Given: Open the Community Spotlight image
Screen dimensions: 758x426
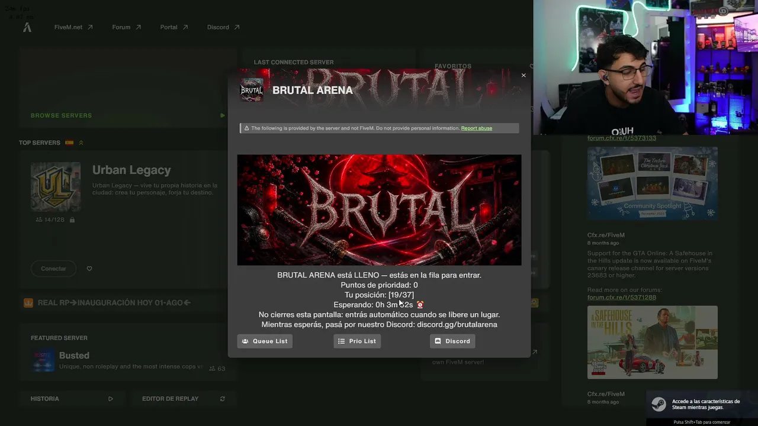Looking at the screenshot, I should coord(653,183).
